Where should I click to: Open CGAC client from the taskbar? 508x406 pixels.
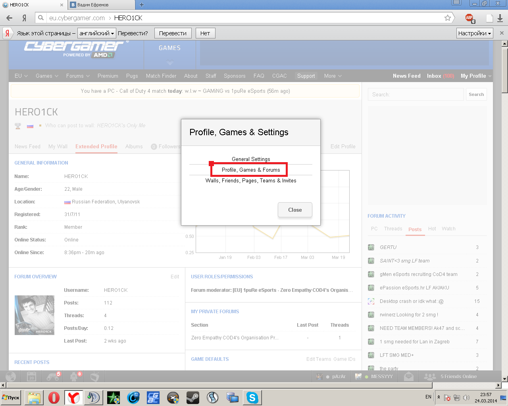153,397
